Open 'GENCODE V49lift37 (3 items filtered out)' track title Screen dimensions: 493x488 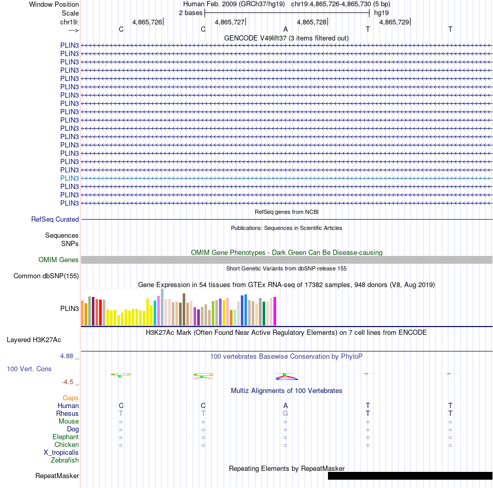point(286,38)
